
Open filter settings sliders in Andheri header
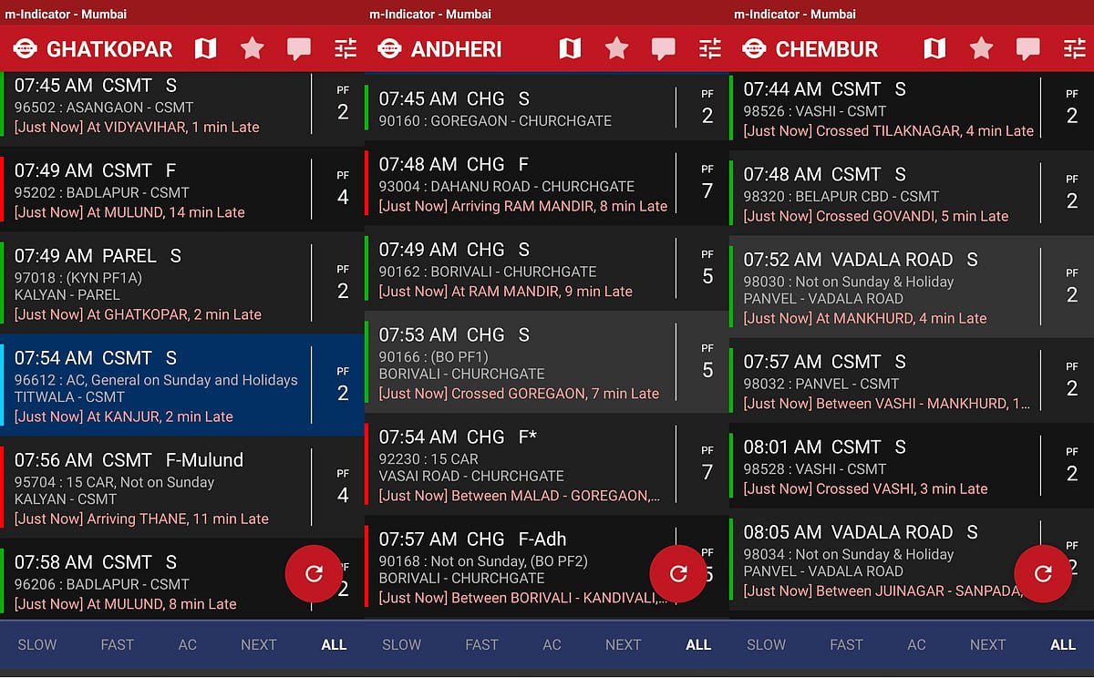pyautogui.click(x=710, y=48)
